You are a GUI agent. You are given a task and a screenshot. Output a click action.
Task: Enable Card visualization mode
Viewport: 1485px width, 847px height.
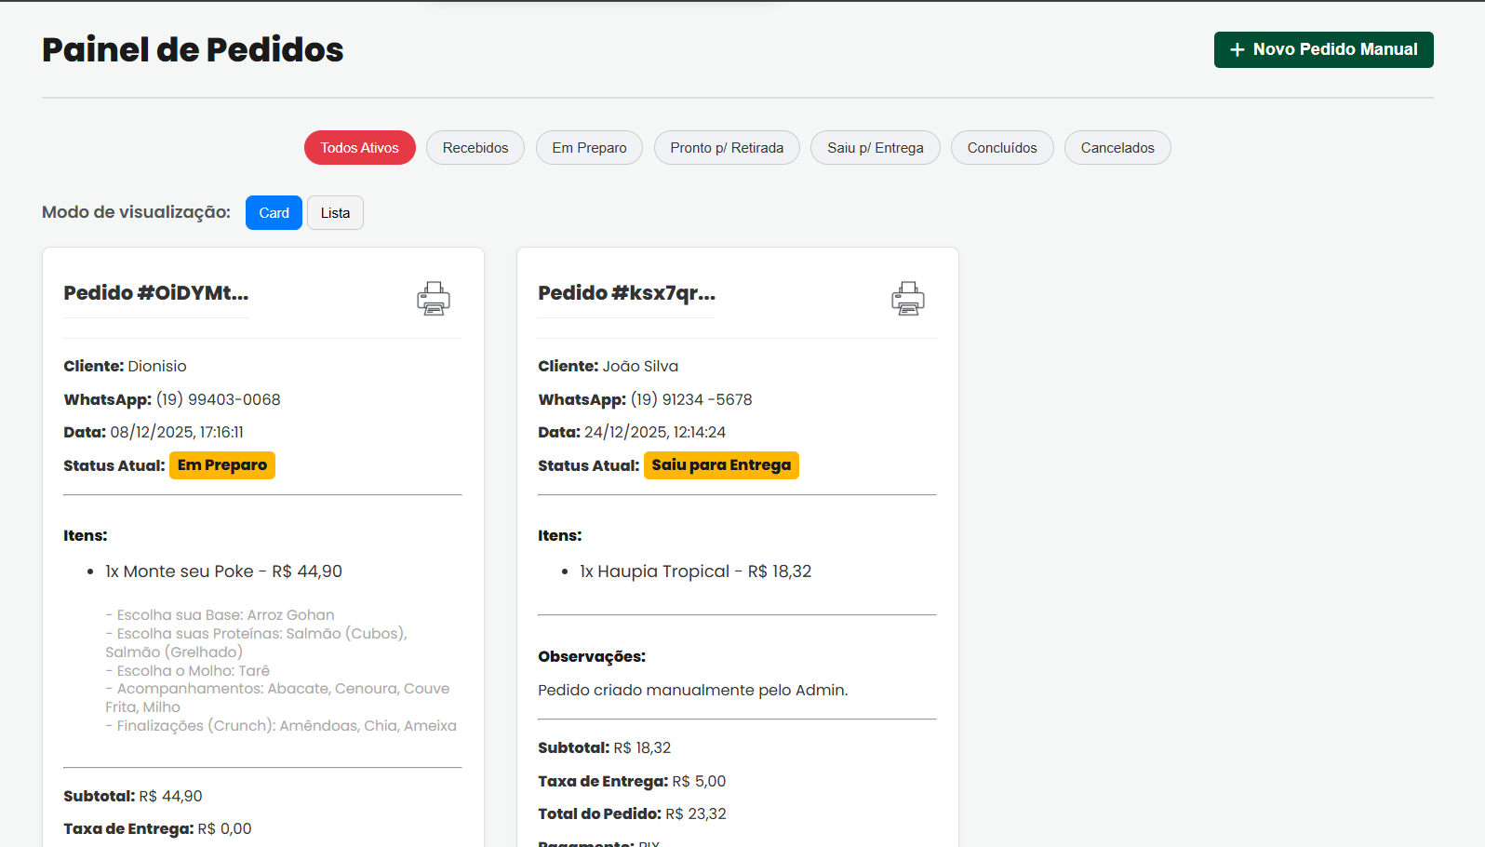click(x=274, y=213)
